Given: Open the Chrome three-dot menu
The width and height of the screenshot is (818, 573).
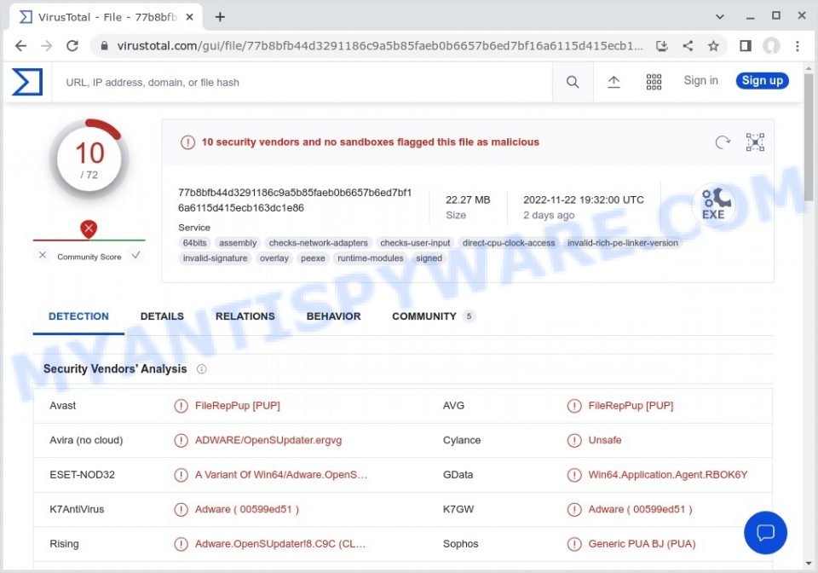Looking at the screenshot, I should click(x=797, y=47).
